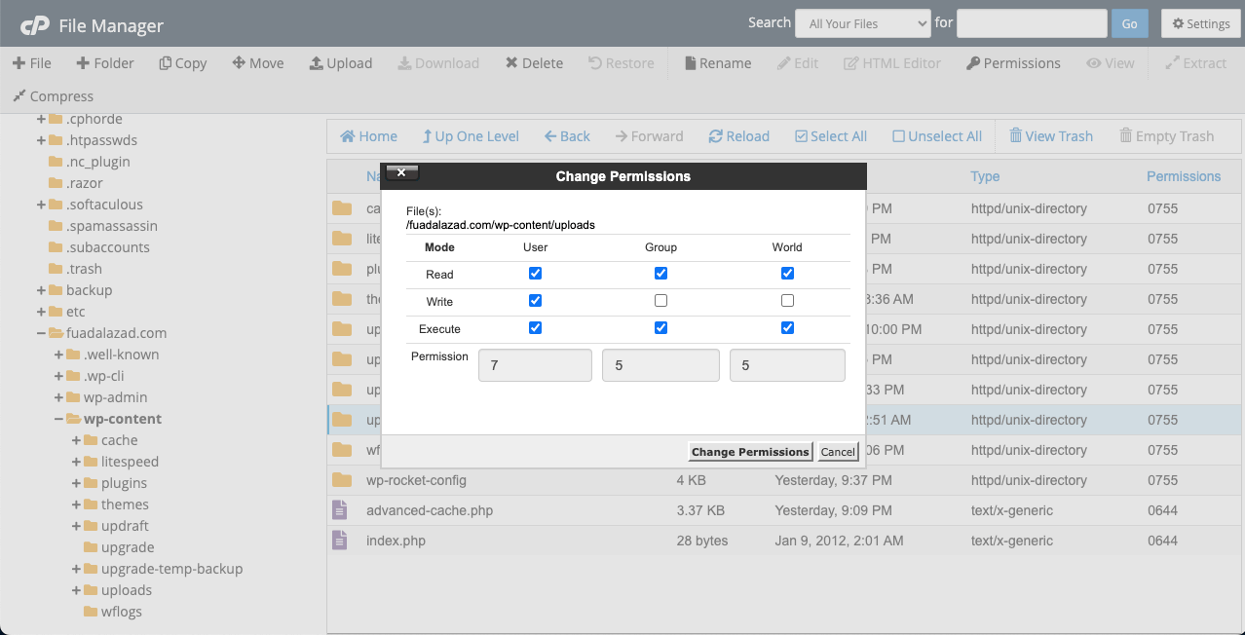Click Unselect All
This screenshot has height=635, width=1245.
(x=937, y=136)
